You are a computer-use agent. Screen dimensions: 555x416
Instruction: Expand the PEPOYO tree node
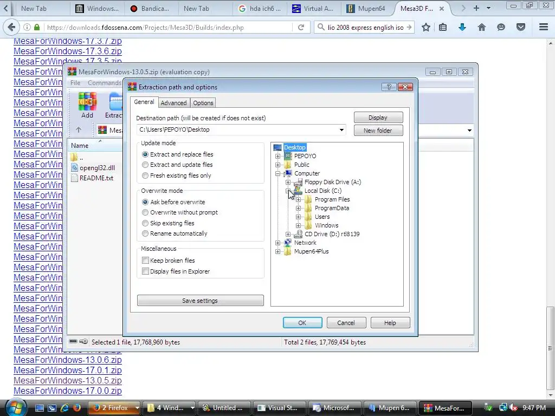[278, 156]
